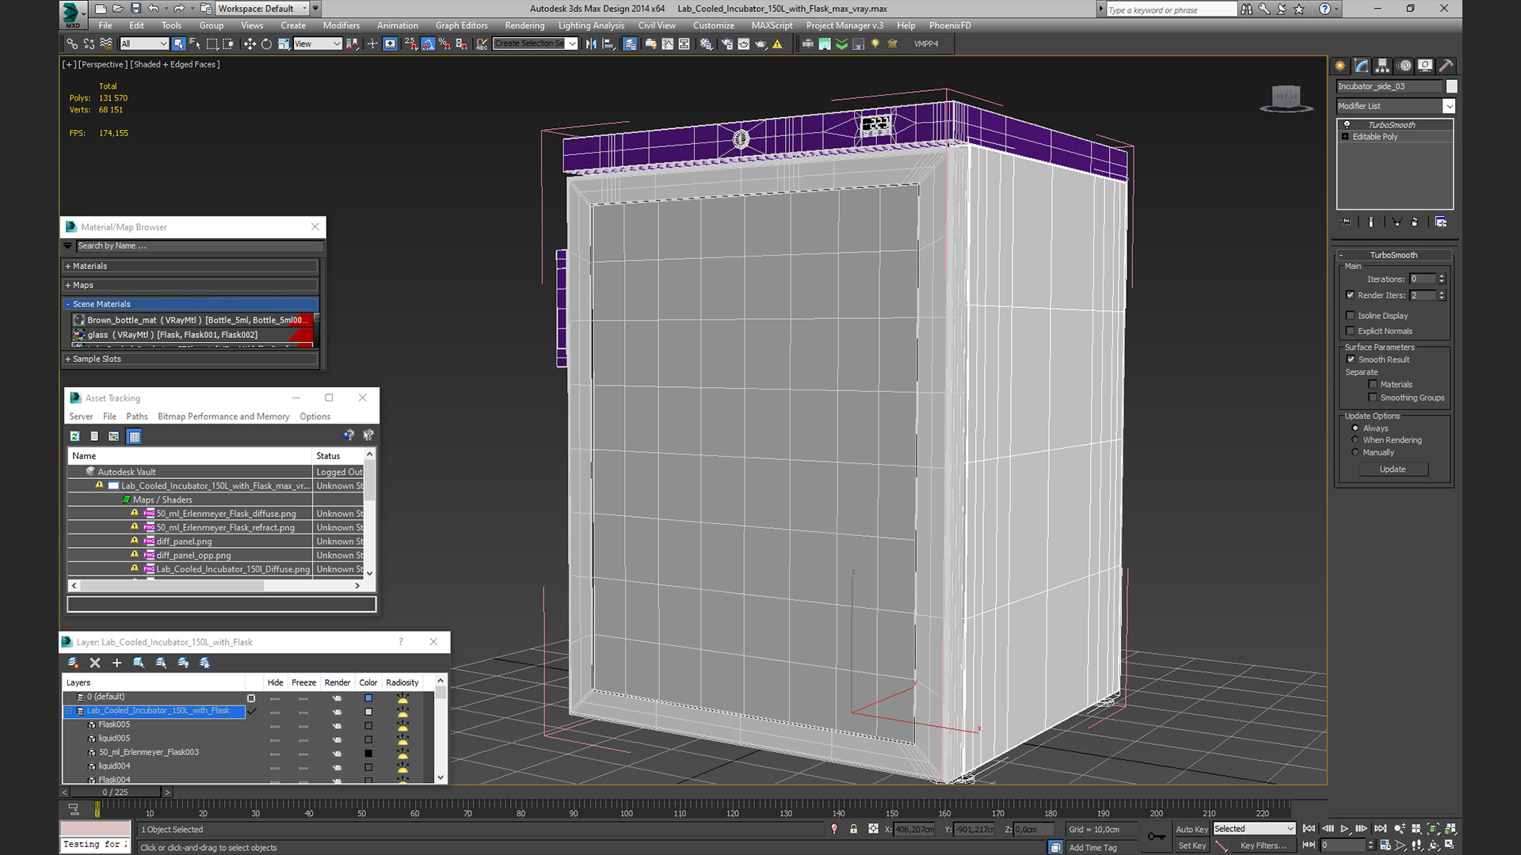Image resolution: width=1521 pixels, height=855 pixels.
Task: Play the animation
Action: coord(1344,829)
